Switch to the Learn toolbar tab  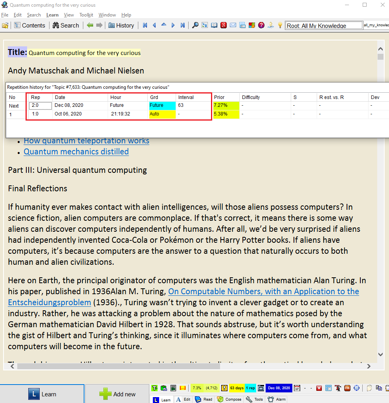click(x=162, y=399)
